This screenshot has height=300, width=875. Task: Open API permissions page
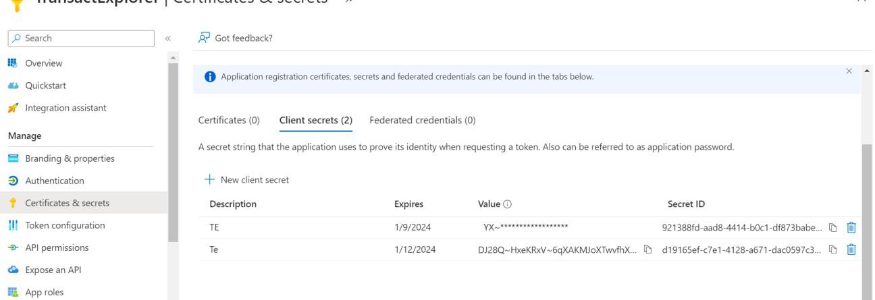point(57,247)
